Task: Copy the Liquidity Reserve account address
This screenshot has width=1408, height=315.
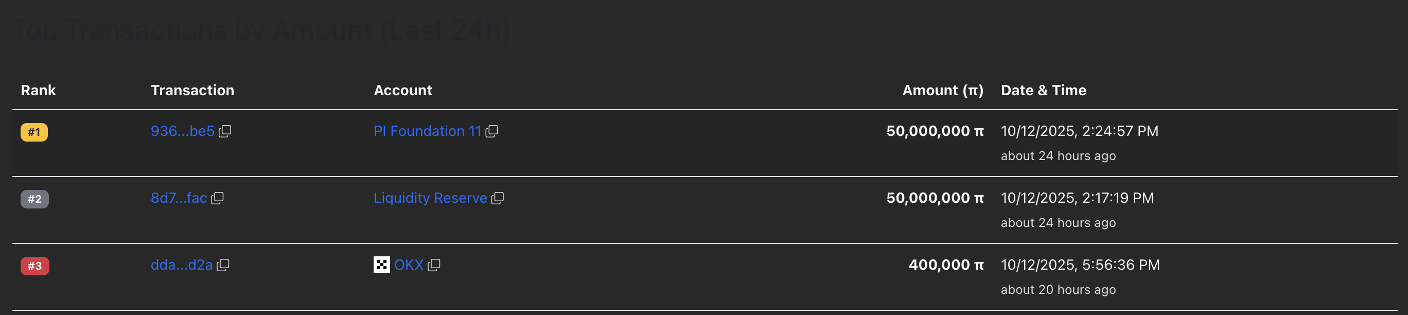Action: pos(497,198)
